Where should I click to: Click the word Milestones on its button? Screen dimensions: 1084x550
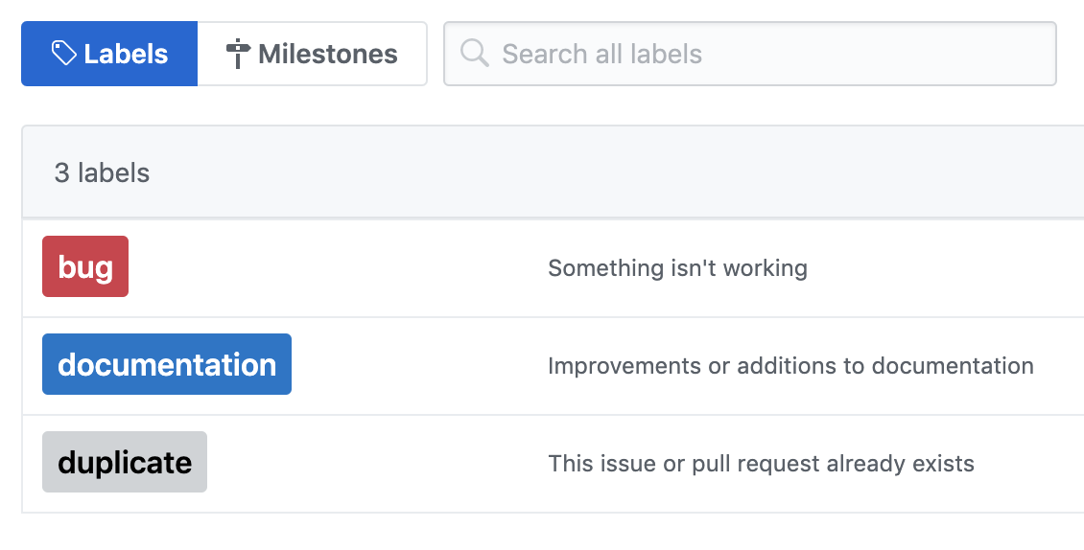(328, 54)
